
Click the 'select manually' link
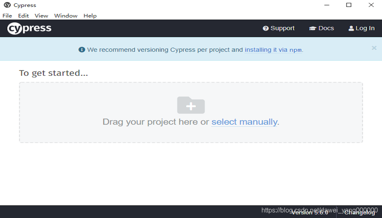(x=244, y=122)
